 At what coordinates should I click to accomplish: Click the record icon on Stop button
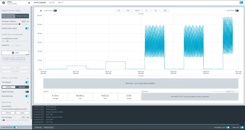point(13,53)
